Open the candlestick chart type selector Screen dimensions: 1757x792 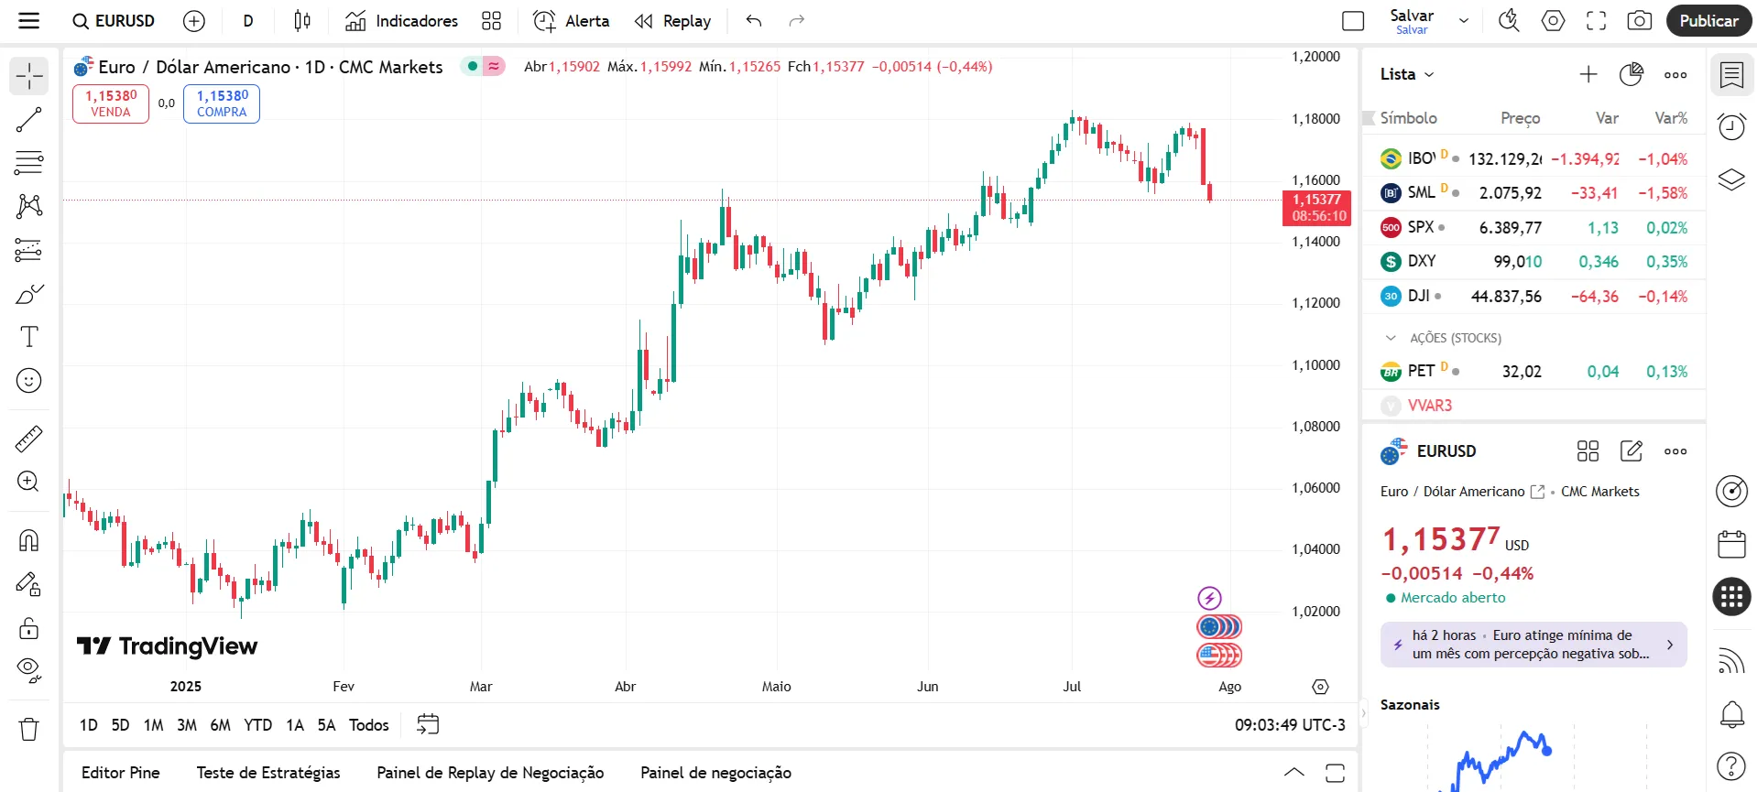click(x=302, y=20)
